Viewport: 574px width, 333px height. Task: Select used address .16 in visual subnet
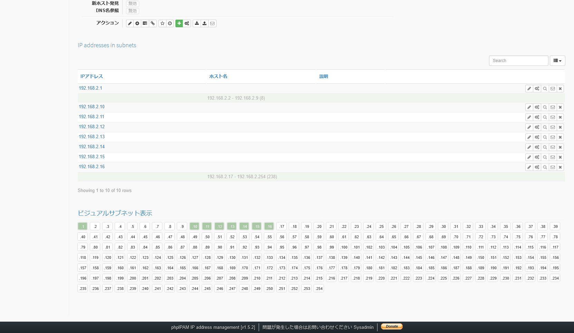click(269, 226)
